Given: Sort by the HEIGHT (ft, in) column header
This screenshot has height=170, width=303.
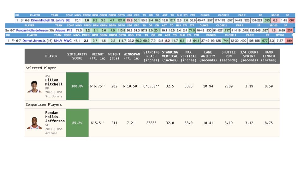Looking at the screenshot, I should click(x=98, y=56).
